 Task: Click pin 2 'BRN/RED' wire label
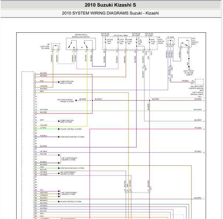43,76
